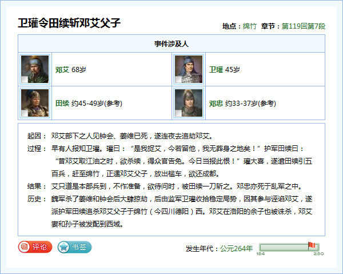Click the 280 end label on timeline

pyautogui.click(x=318, y=253)
